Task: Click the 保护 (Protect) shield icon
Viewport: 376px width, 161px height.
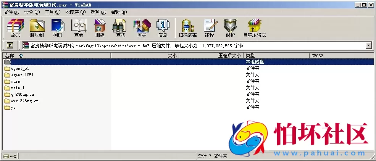Action: coord(230,28)
